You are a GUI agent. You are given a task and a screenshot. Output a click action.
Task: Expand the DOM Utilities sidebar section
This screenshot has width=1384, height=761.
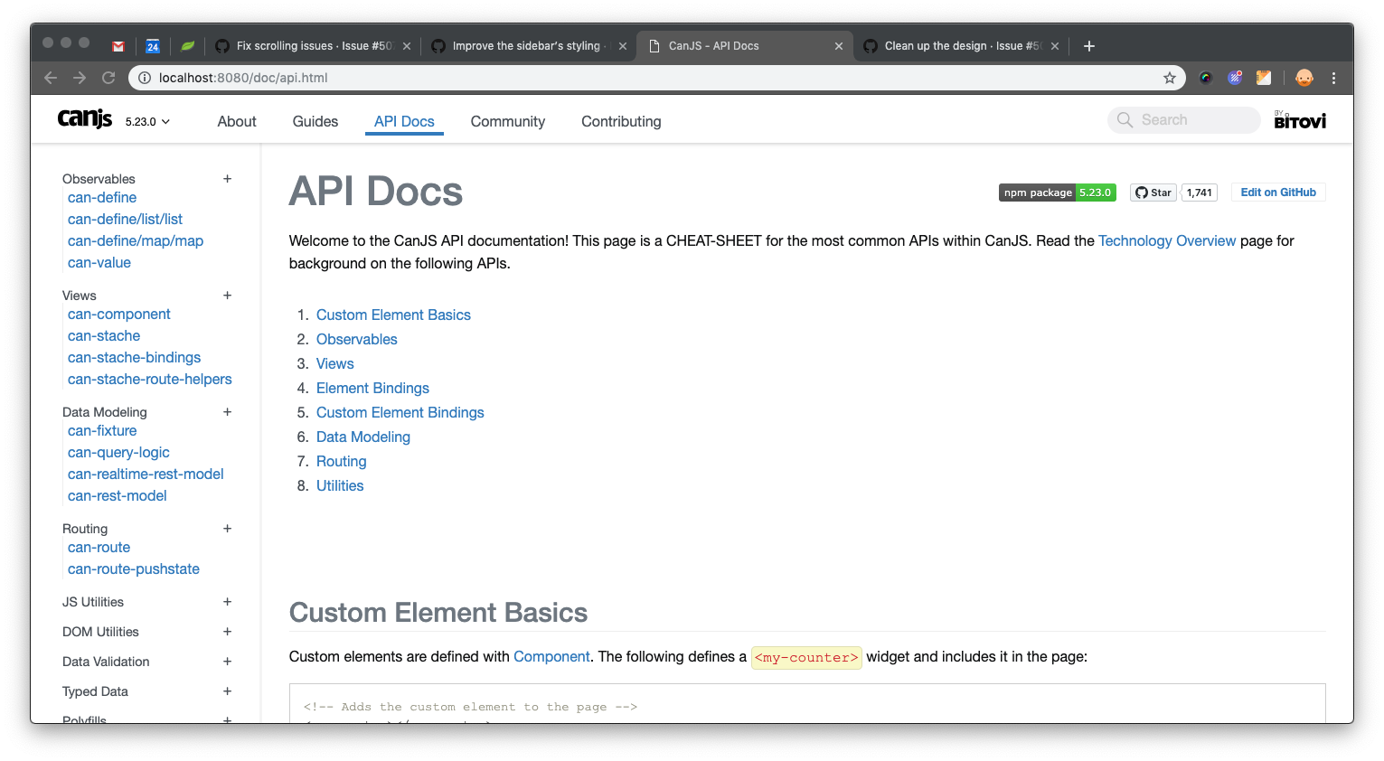click(228, 632)
